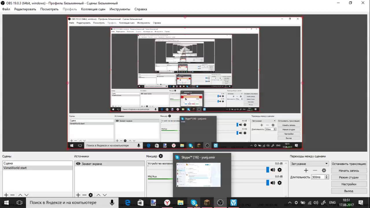
Task: Adjust Mic/Aux volume slider handle
Action: 268,183
